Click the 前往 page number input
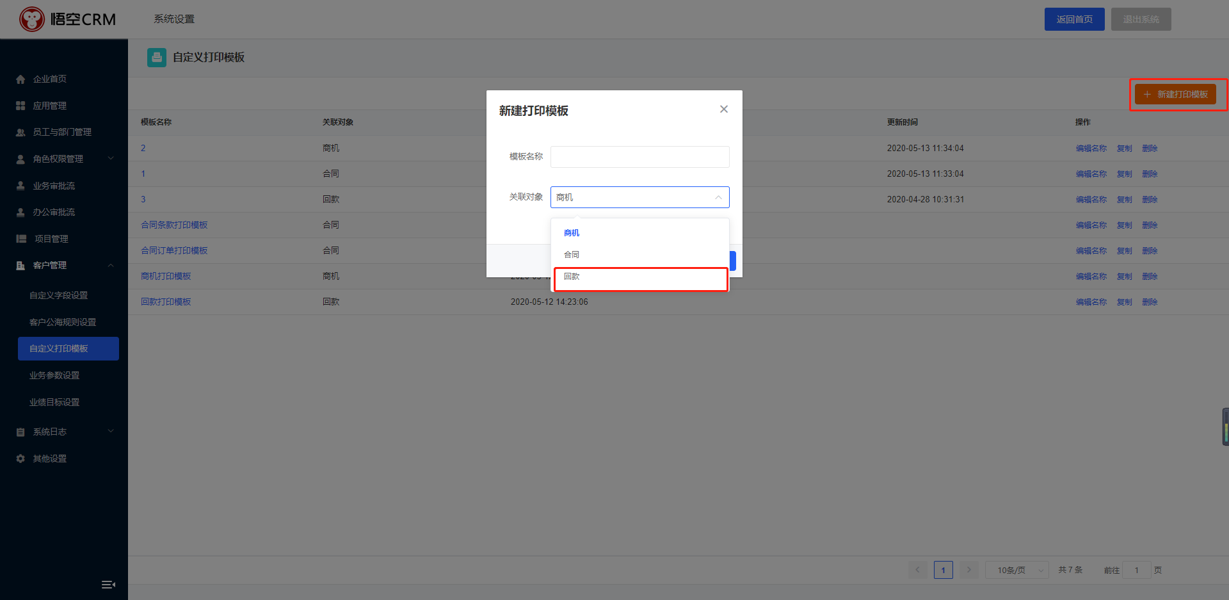 (x=1137, y=570)
